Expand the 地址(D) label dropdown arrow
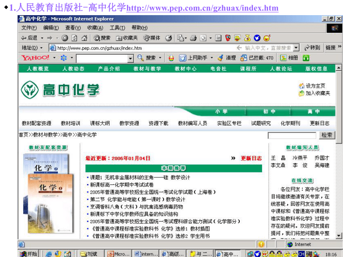The width and height of the screenshot is (343, 257). pos(41,48)
